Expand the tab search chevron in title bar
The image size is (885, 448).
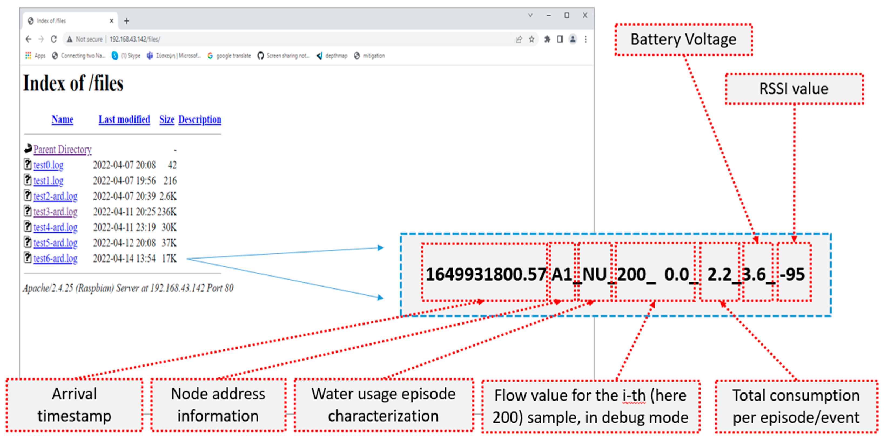coord(530,15)
